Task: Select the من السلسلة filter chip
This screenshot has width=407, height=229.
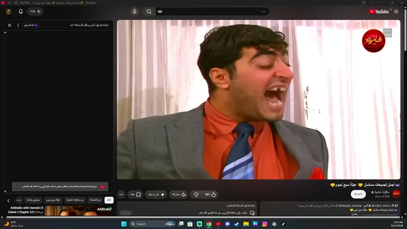Action: [95, 200]
